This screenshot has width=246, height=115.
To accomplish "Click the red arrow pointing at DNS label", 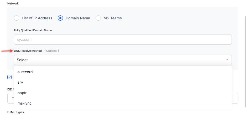I will (x=7, y=51).
